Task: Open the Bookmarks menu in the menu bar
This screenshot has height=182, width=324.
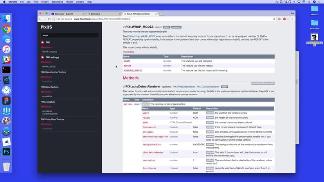Action: pyautogui.click(x=57, y=2)
